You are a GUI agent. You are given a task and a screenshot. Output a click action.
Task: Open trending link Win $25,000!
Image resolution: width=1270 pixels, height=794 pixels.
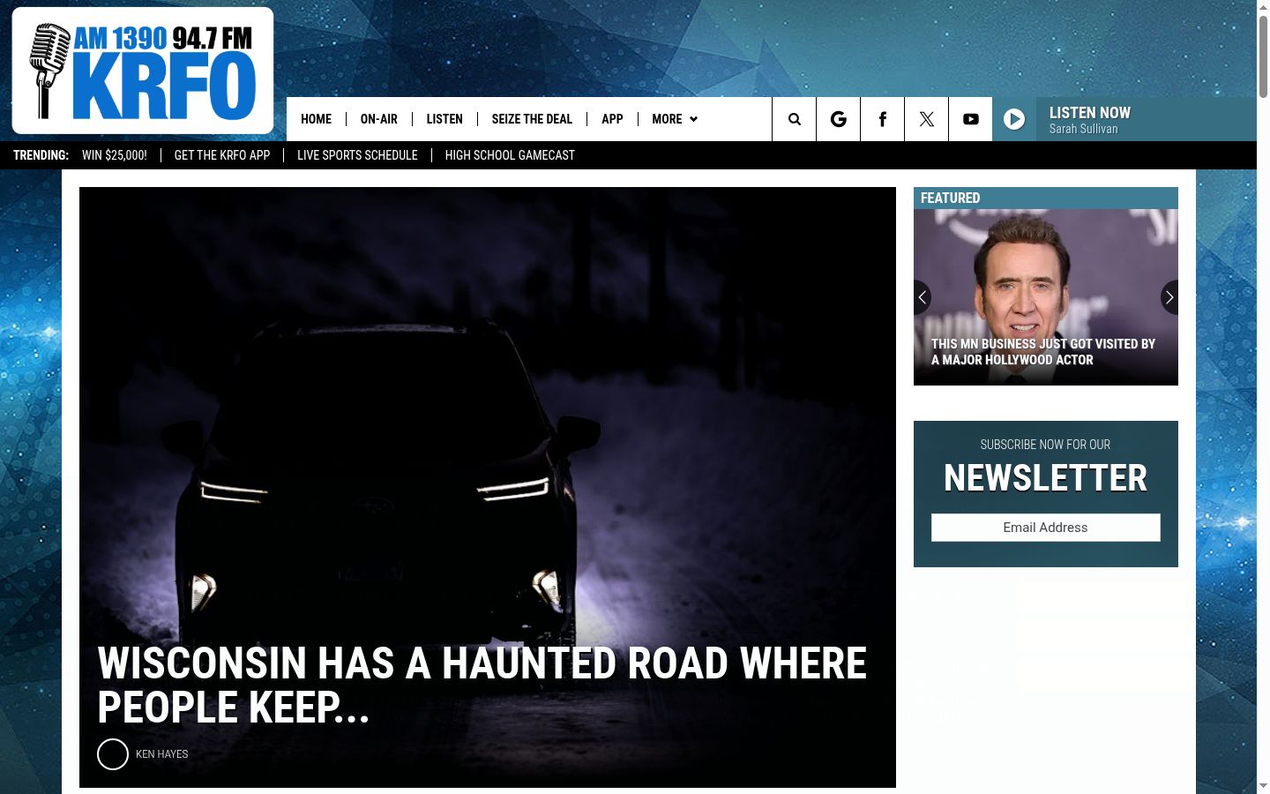115,155
